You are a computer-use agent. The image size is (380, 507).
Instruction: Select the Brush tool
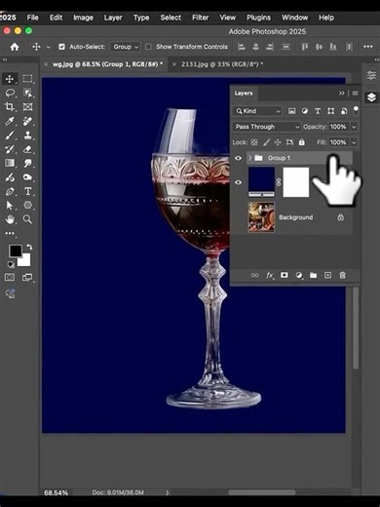tap(10, 136)
